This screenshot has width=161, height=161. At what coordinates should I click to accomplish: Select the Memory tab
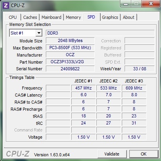(x=73, y=17)
